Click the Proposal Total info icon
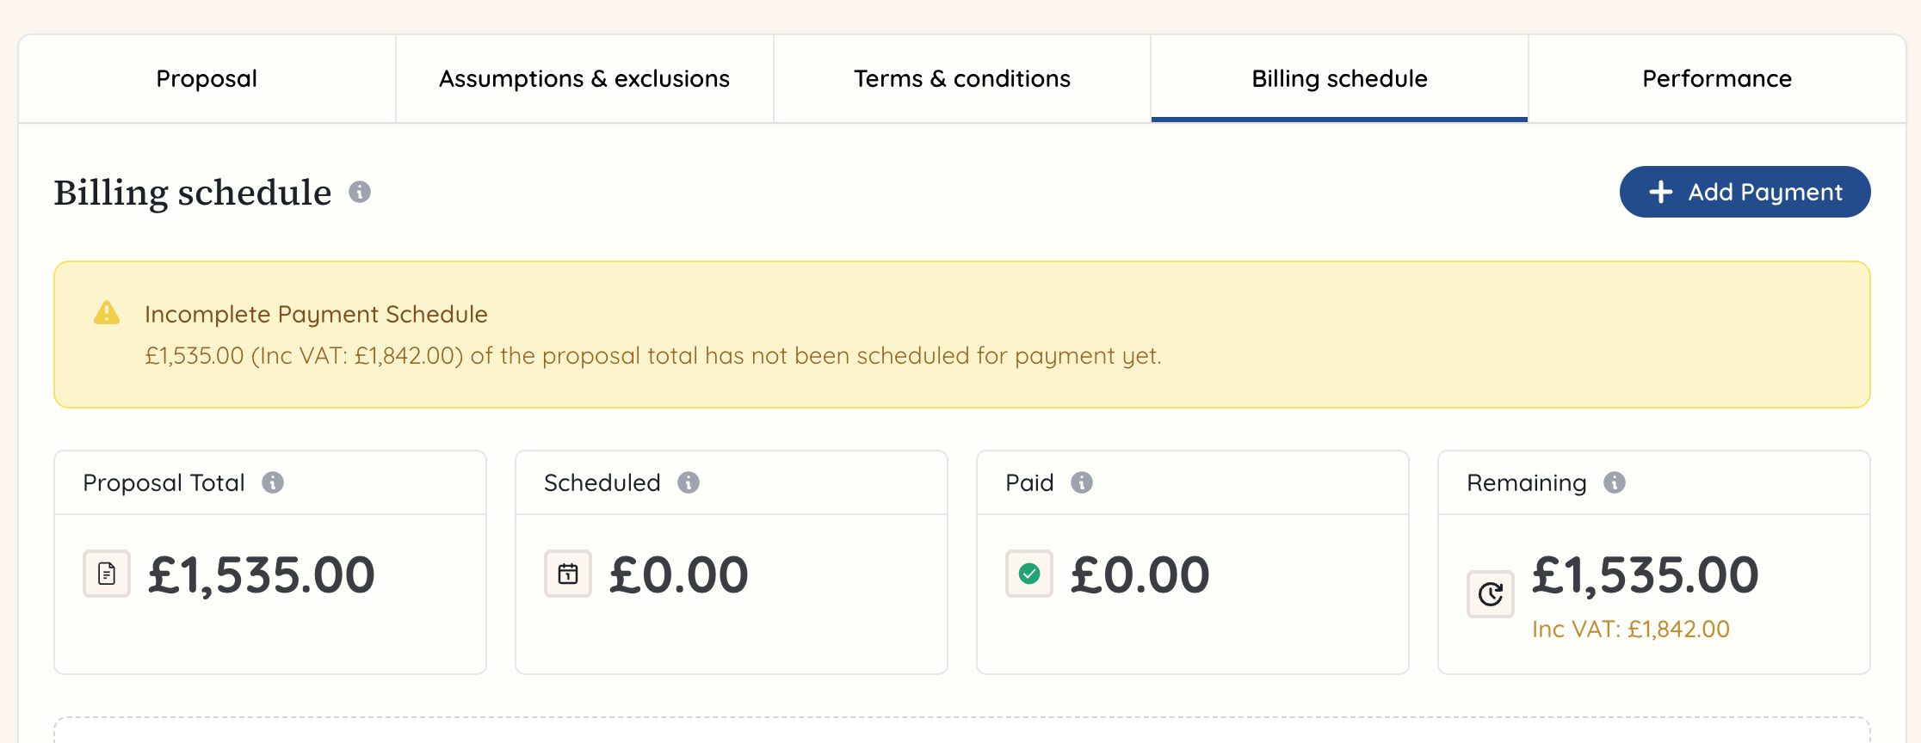The height and width of the screenshot is (743, 1921). coord(274,482)
